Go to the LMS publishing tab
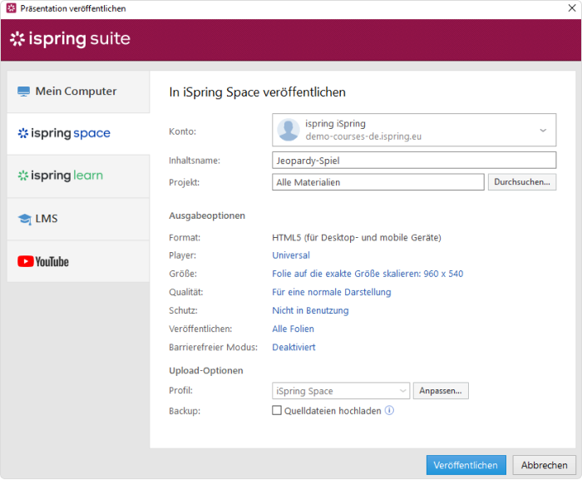This screenshot has height=480, width=582. pos(78,219)
